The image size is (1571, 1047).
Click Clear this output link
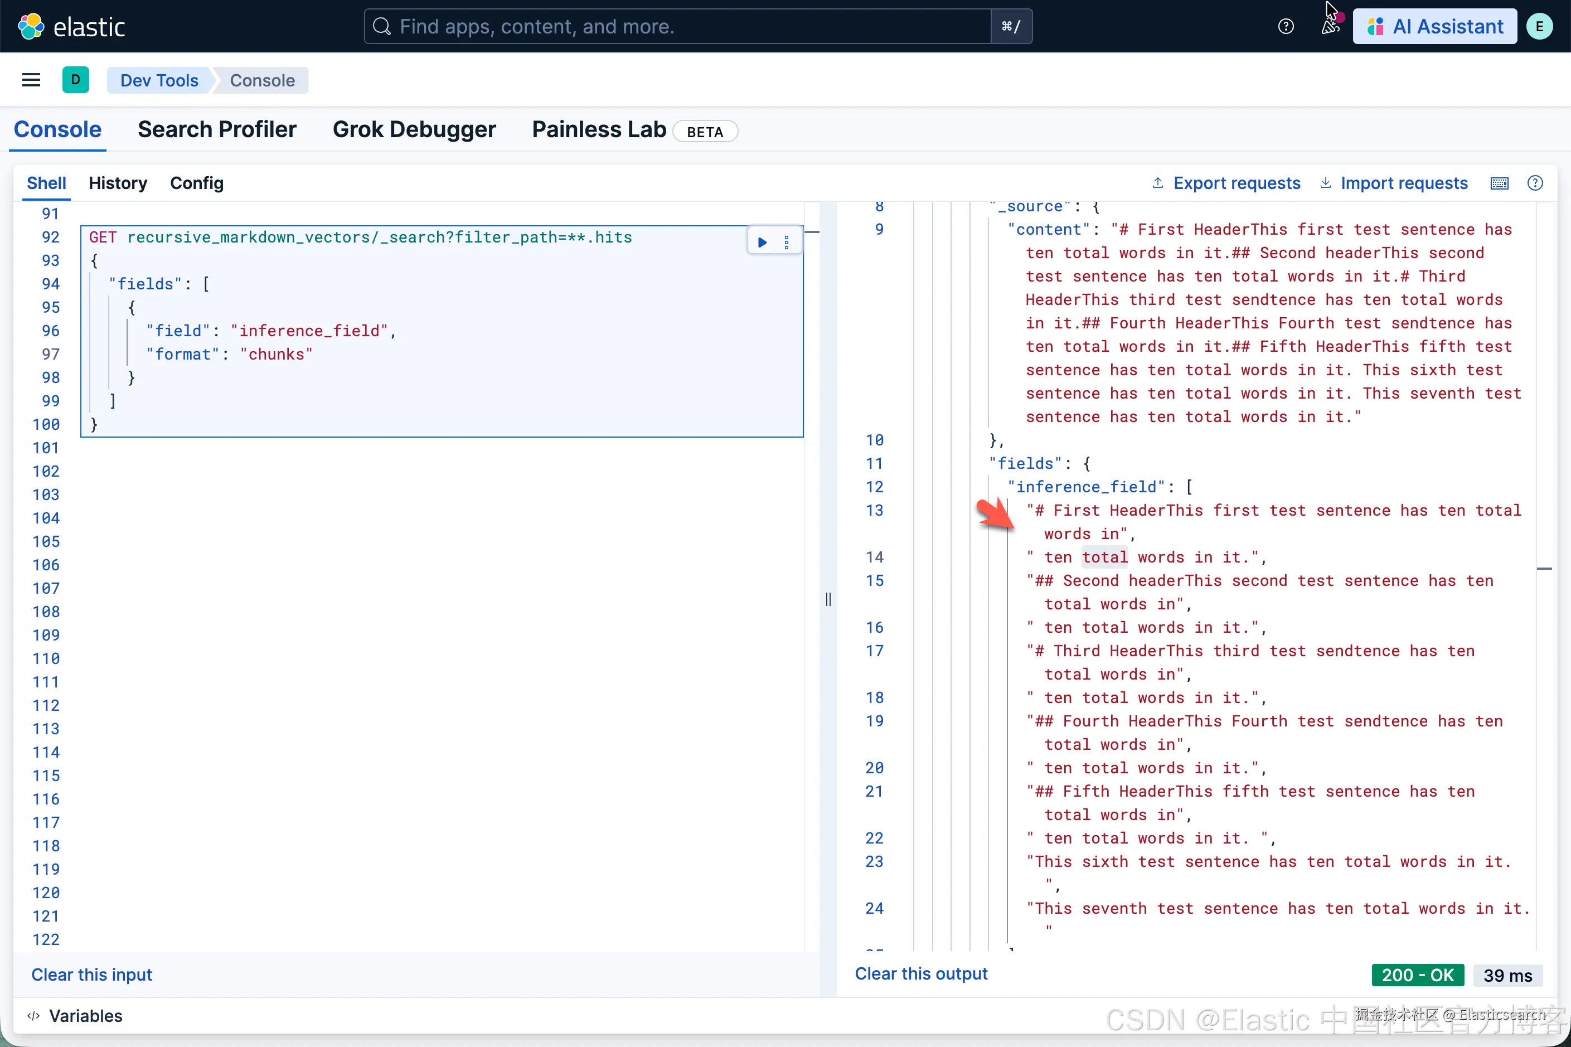click(x=921, y=973)
